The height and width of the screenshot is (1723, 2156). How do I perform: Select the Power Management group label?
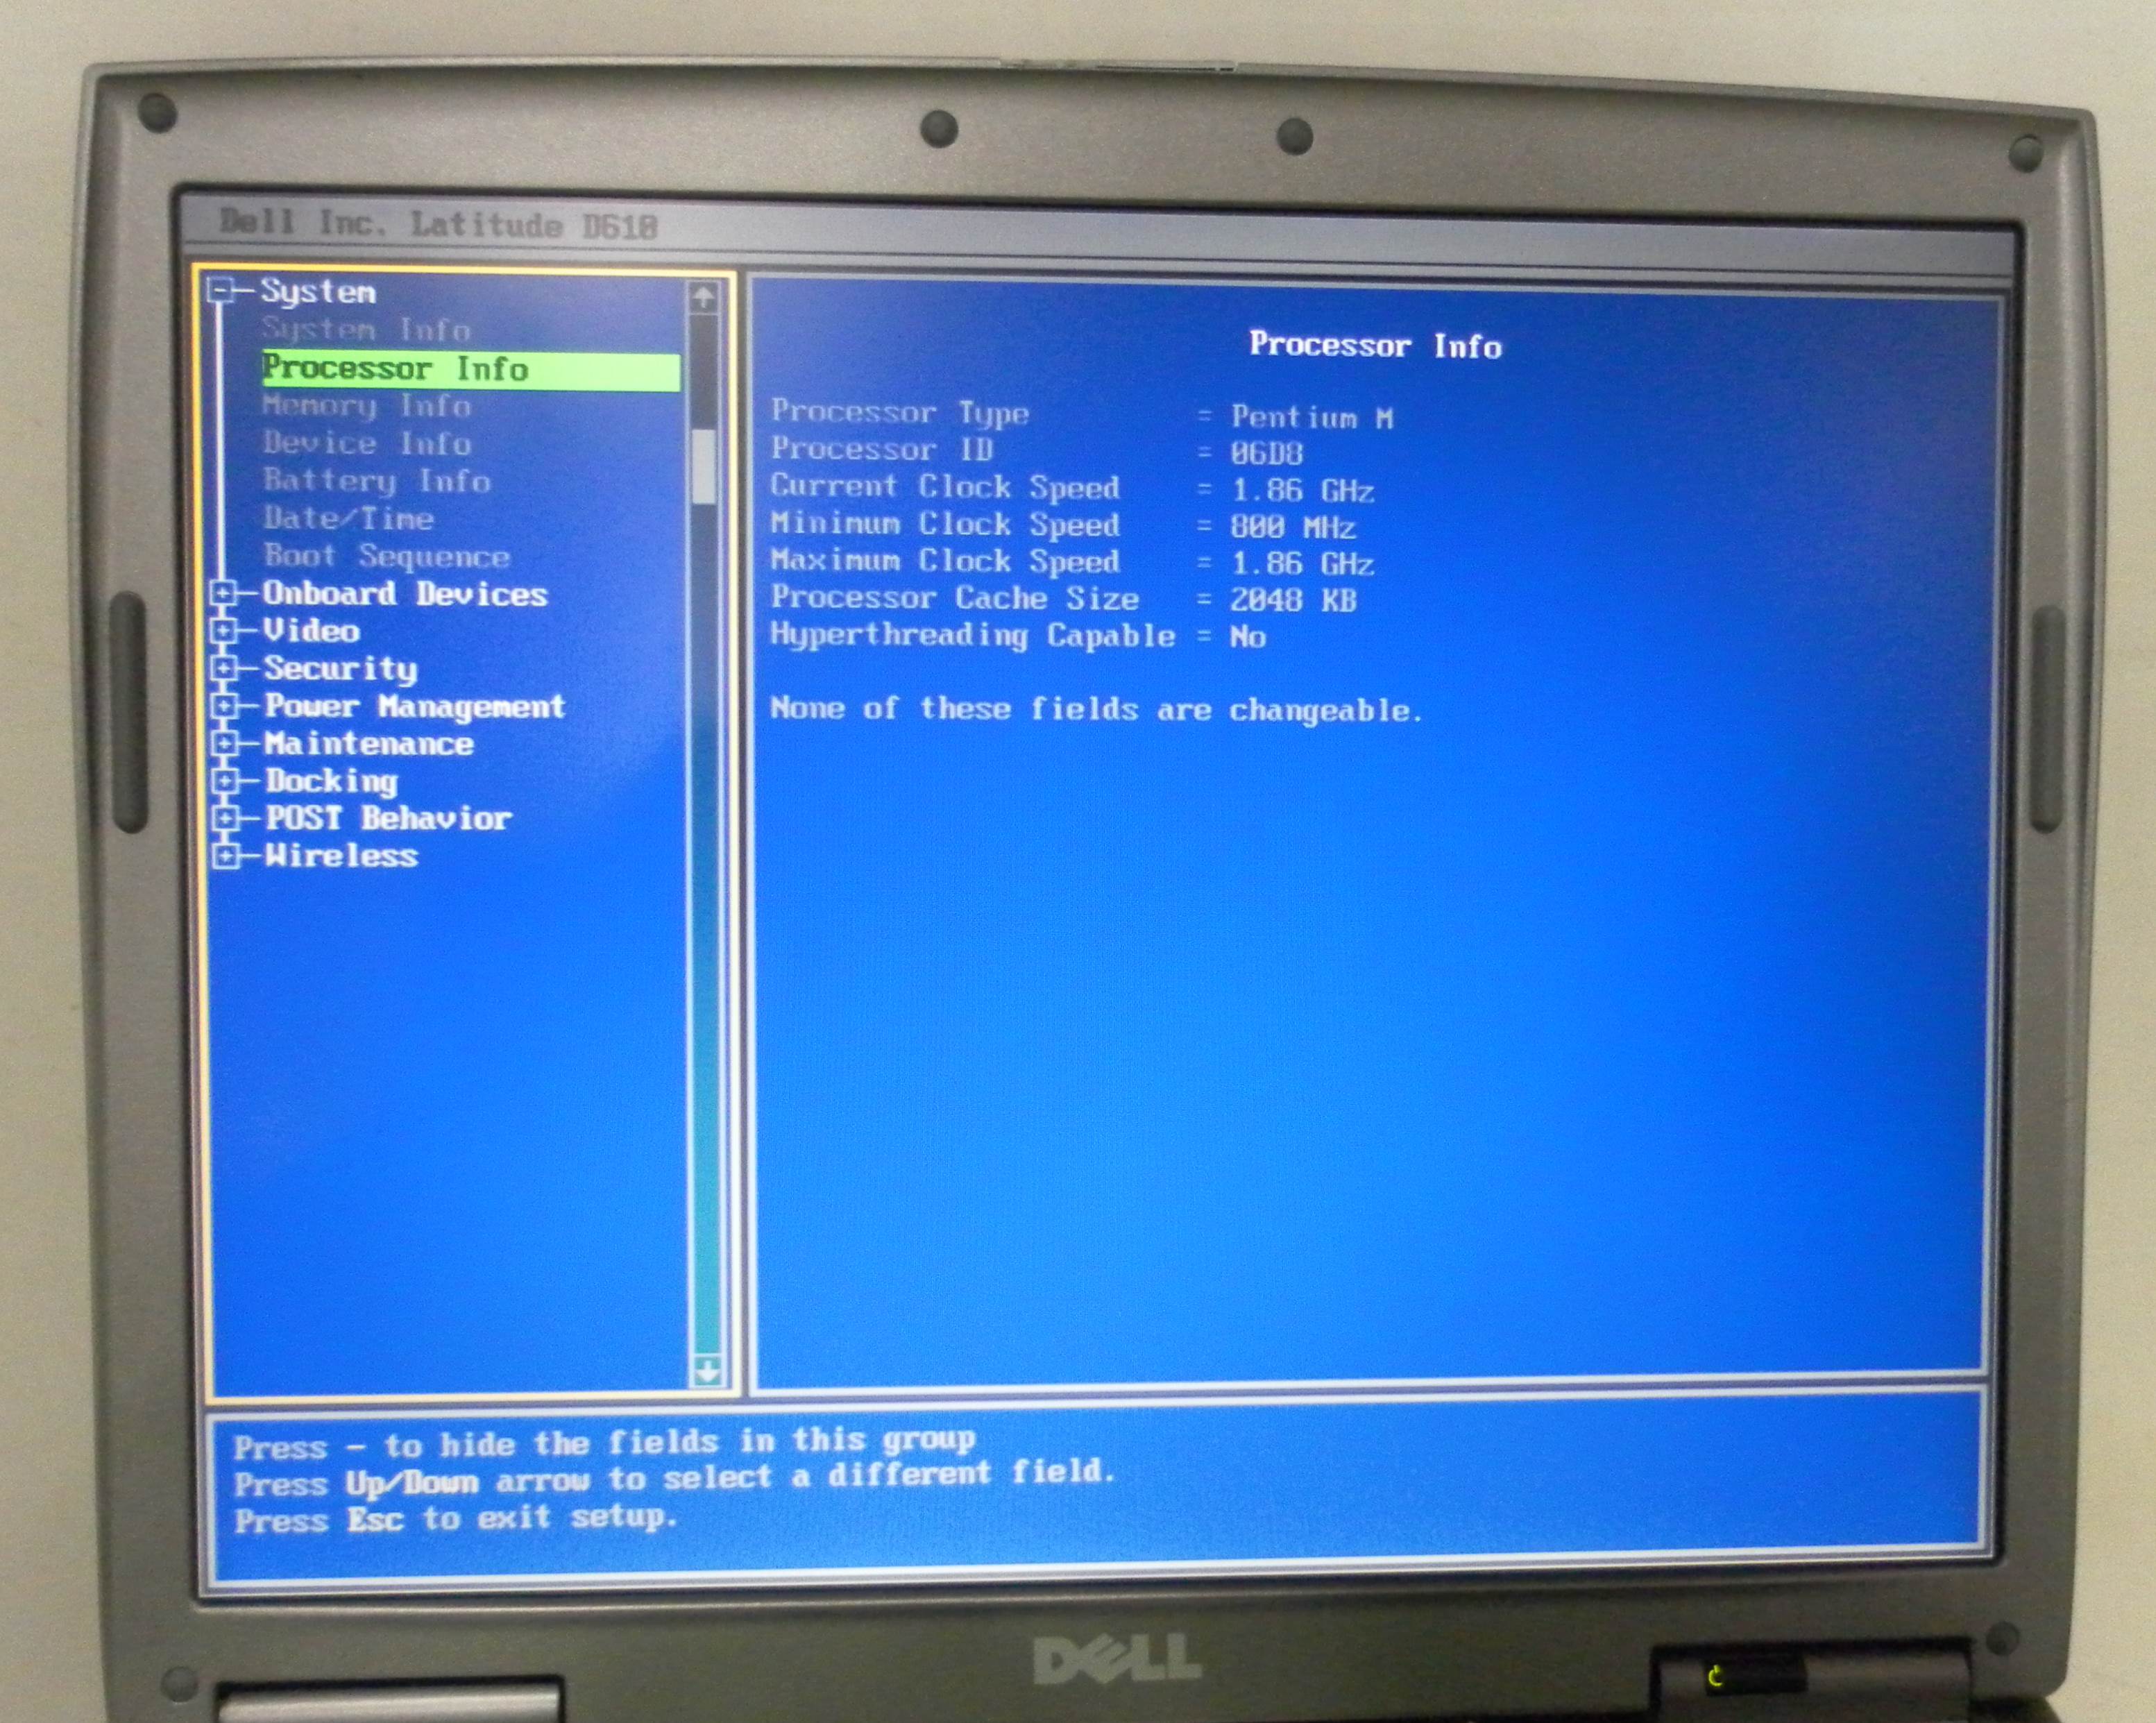pos(414,707)
